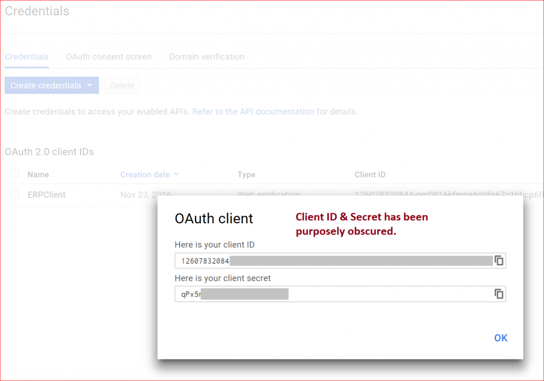Click the OAuth 2.0 client IDs heading
Screen dimensions: 544x381
click(49, 152)
